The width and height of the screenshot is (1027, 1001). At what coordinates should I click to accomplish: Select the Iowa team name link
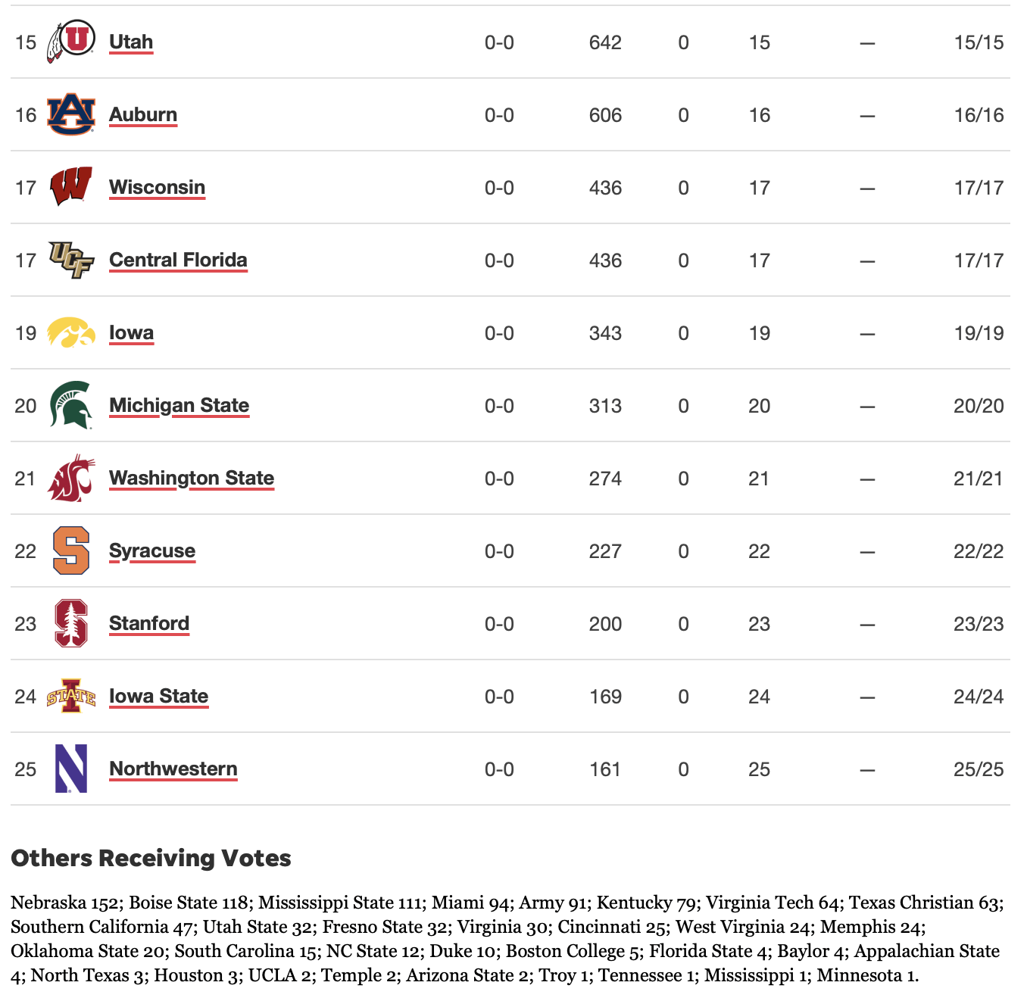131,332
